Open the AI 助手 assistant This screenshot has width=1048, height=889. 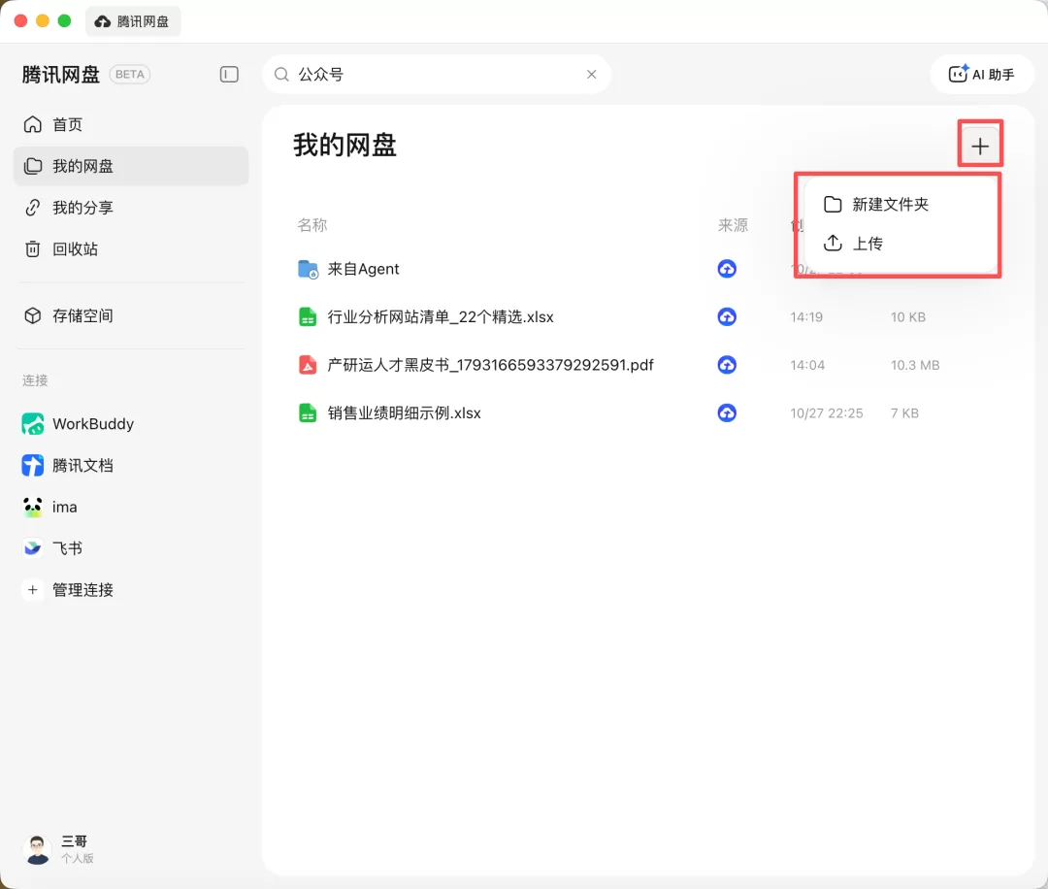[981, 74]
